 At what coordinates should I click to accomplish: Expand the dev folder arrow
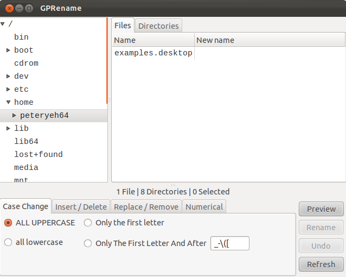pyautogui.click(x=8, y=76)
